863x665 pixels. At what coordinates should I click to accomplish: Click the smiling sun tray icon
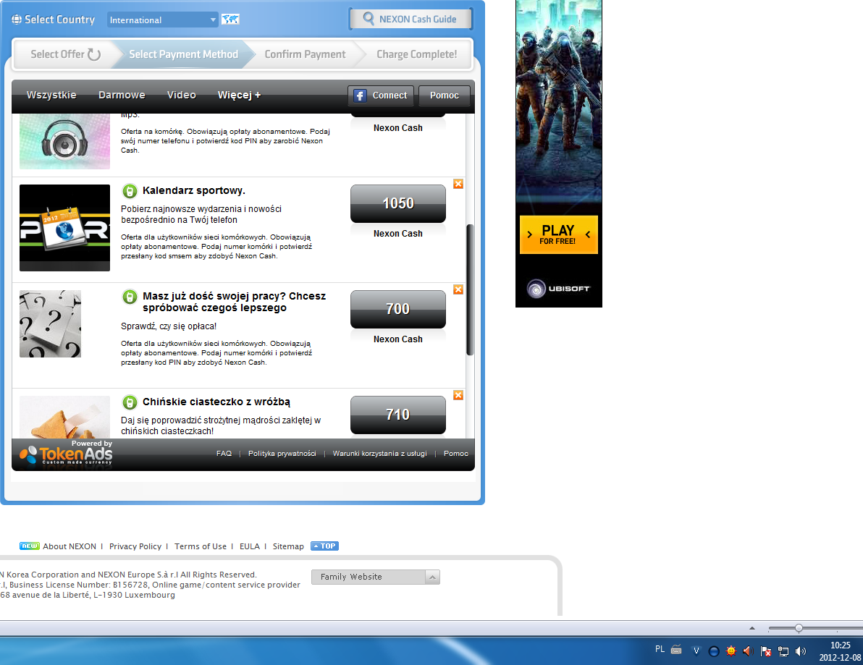coord(731,651)
